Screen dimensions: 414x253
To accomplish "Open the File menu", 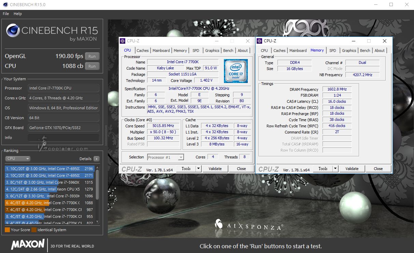I will tap(6, 14).
